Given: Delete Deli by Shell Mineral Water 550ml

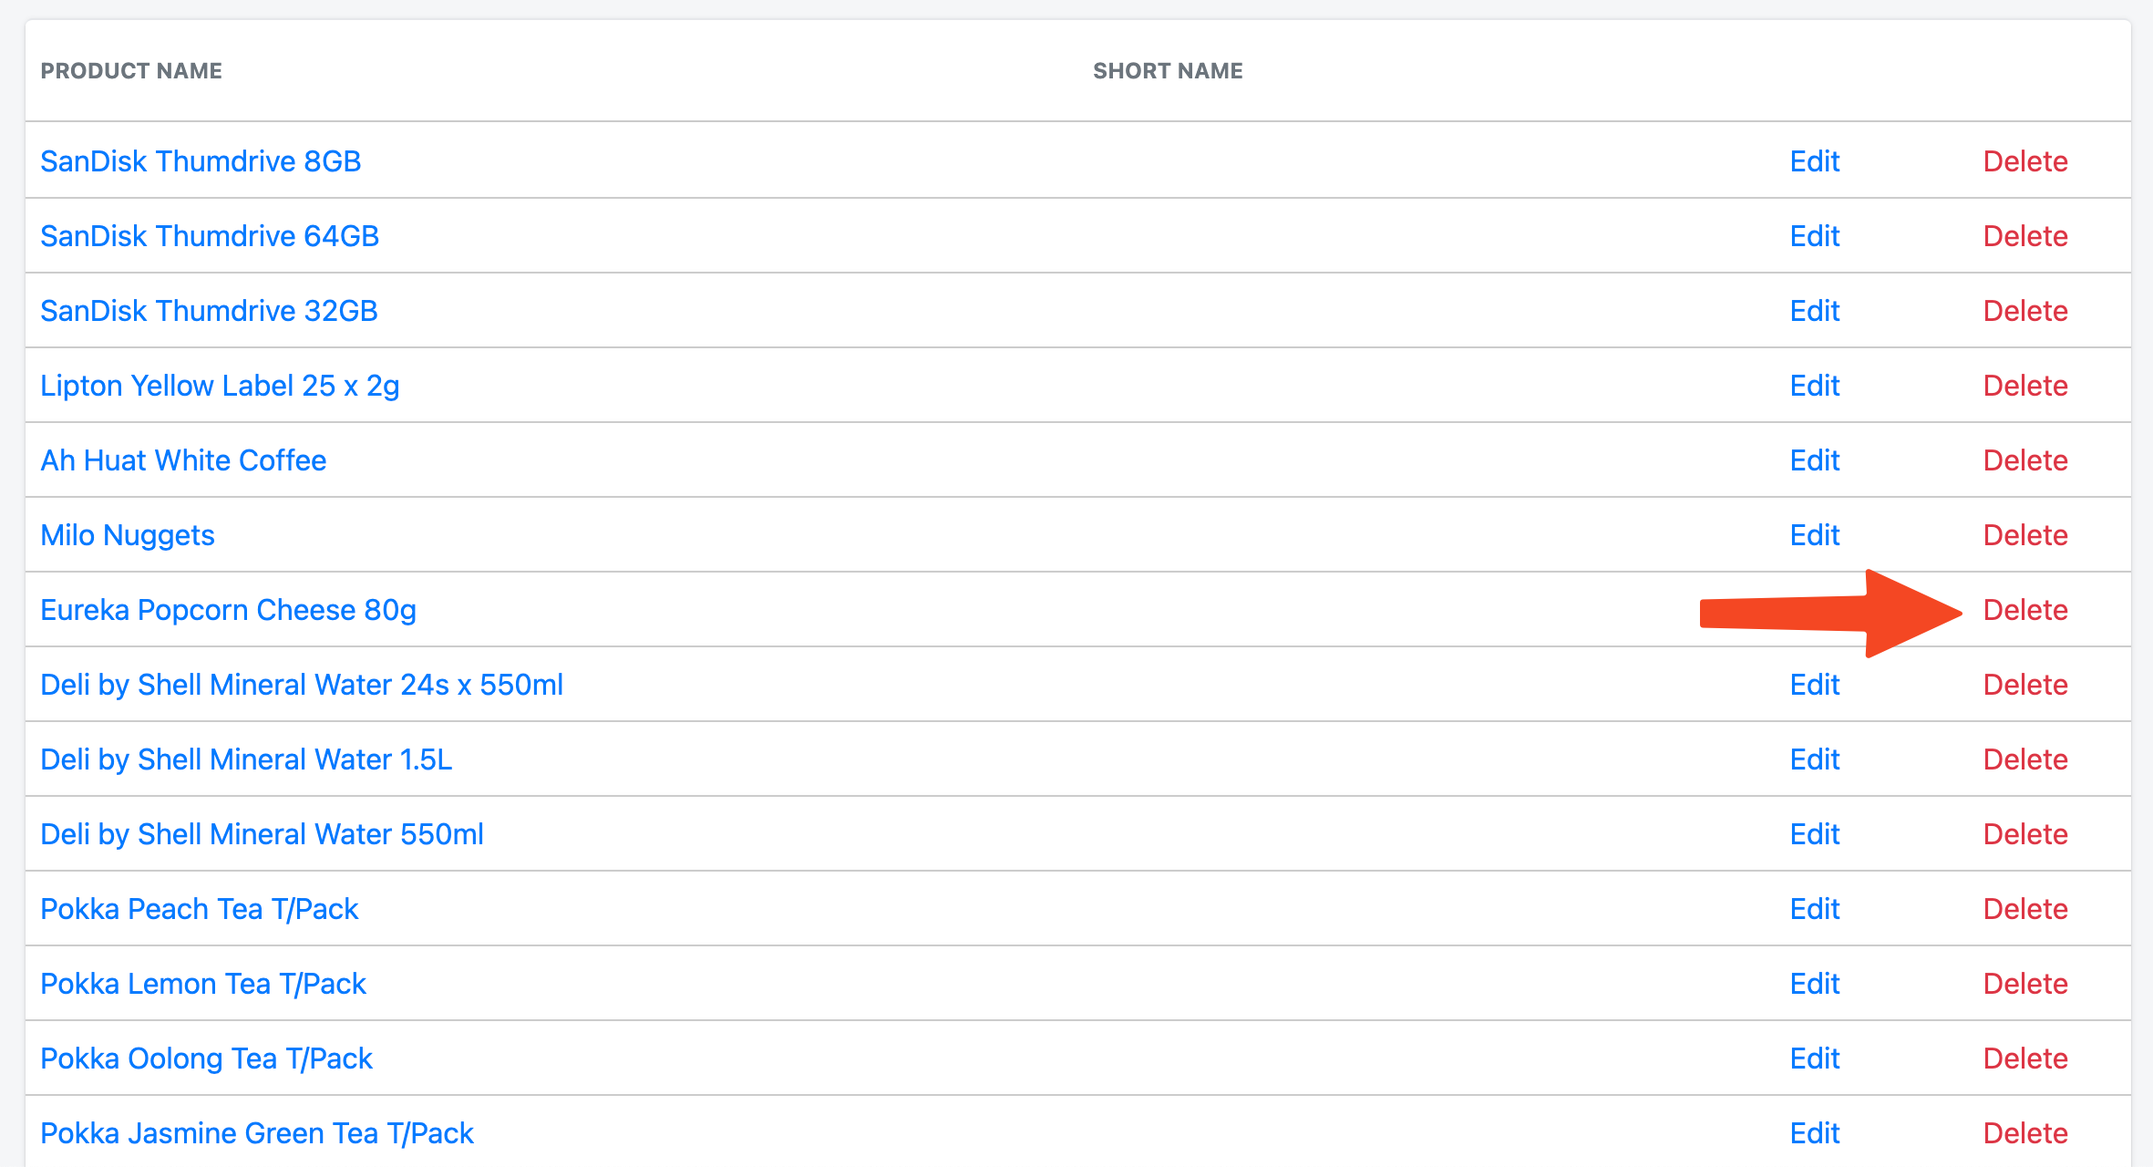Looking at the screenshot, I should [2025, 834].
